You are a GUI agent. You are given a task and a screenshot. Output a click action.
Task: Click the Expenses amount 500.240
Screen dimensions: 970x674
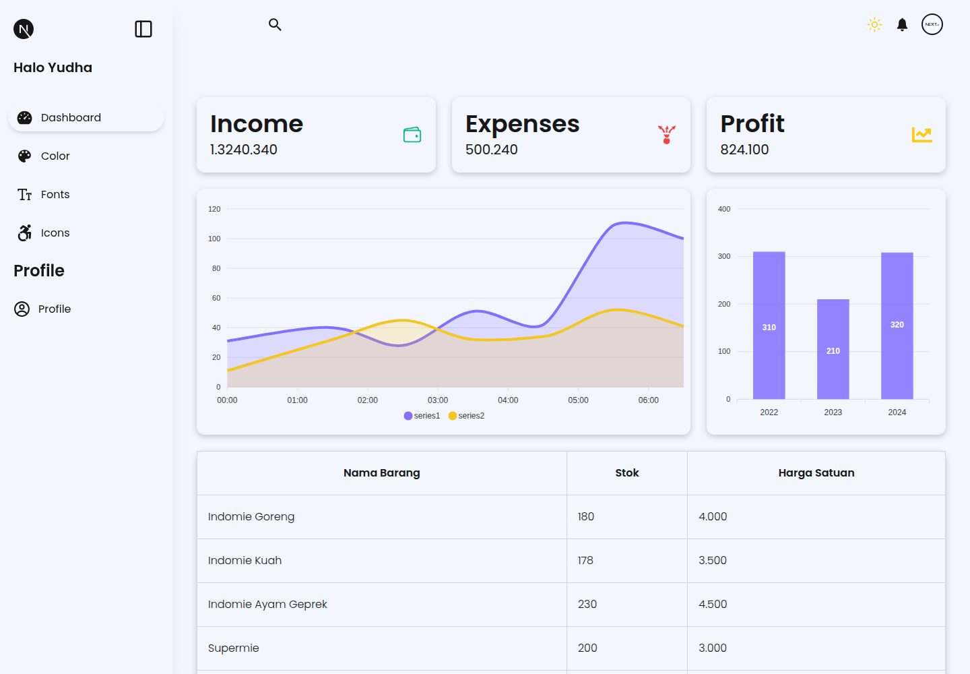click(x=492, y=150)
